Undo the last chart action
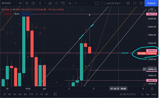The image size is (160, 98). pos(76,3)
